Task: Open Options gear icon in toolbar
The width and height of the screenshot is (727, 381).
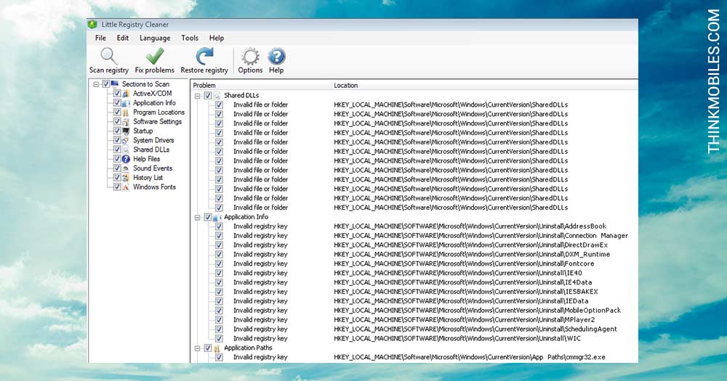Action: pyautogui.click(x=250, y=57)
